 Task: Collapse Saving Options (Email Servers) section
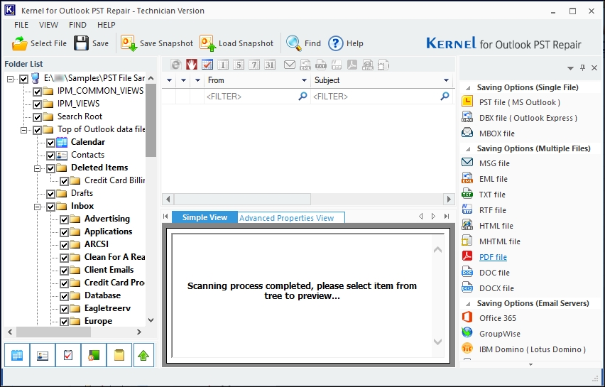(468, 304)
